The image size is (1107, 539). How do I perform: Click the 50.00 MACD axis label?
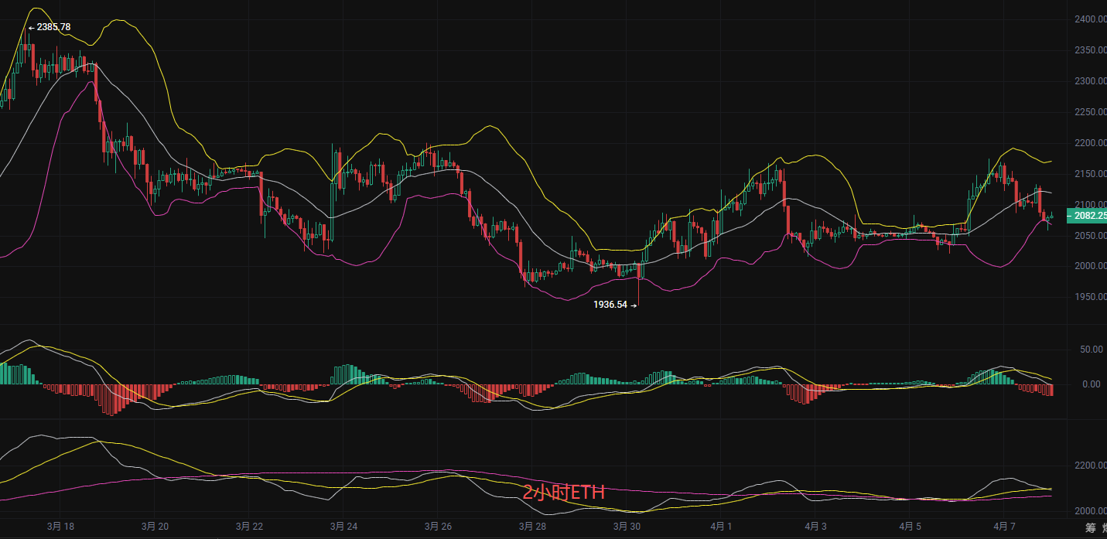[x=1092, y=350]
